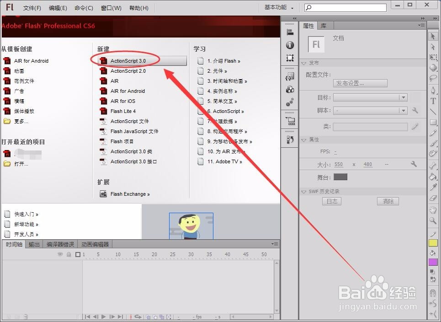Select the Paint Bucket tool
Viewport: 441px width, 322px height.
click(433, 177)
